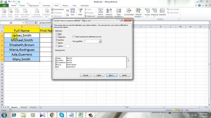Expand the Ungroup dropdown
The height and width of the screenshot is (118, 211).
pos(154,17)
